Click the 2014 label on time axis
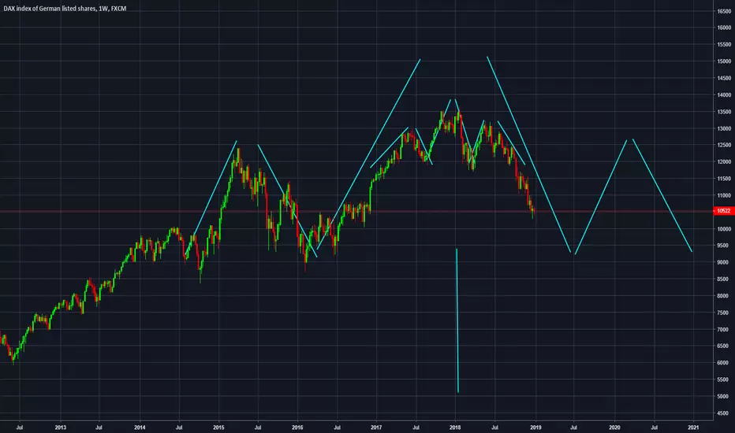This screenshot has height=433, width=735. tap(140, 427)
